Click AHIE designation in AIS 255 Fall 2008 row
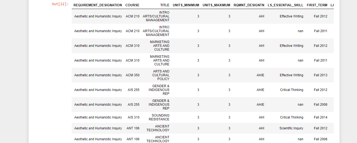 click(x=260, y=105)
